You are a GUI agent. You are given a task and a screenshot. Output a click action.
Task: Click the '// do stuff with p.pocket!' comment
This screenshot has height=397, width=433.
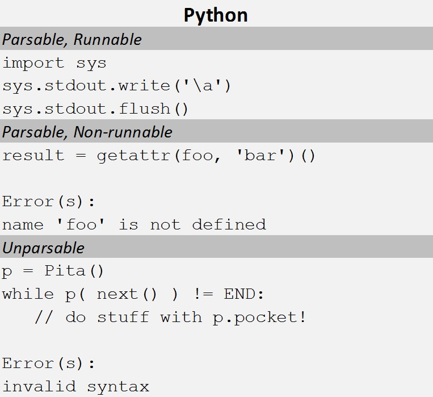[x=170, y=317]
